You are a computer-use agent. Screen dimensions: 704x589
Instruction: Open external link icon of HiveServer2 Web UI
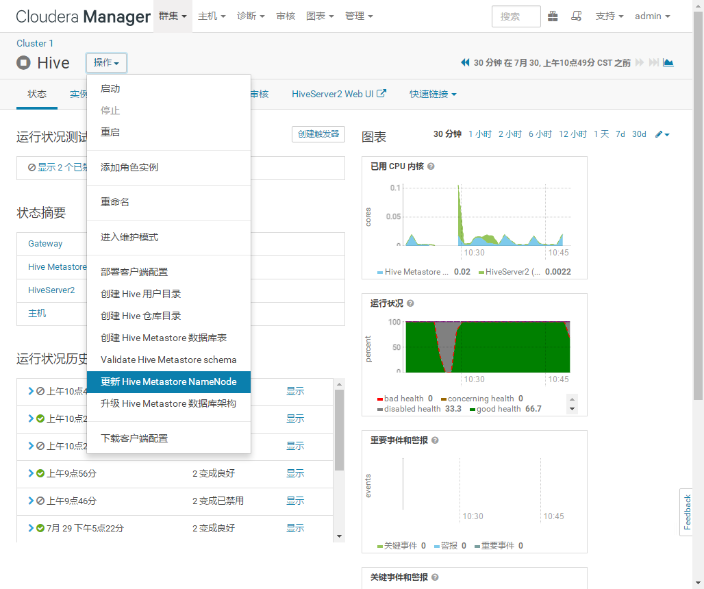coord(381,93)
